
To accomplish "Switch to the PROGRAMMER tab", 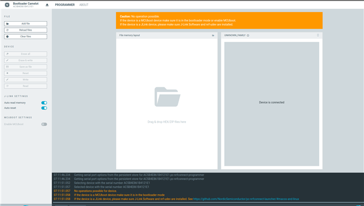I will [65, 5].
